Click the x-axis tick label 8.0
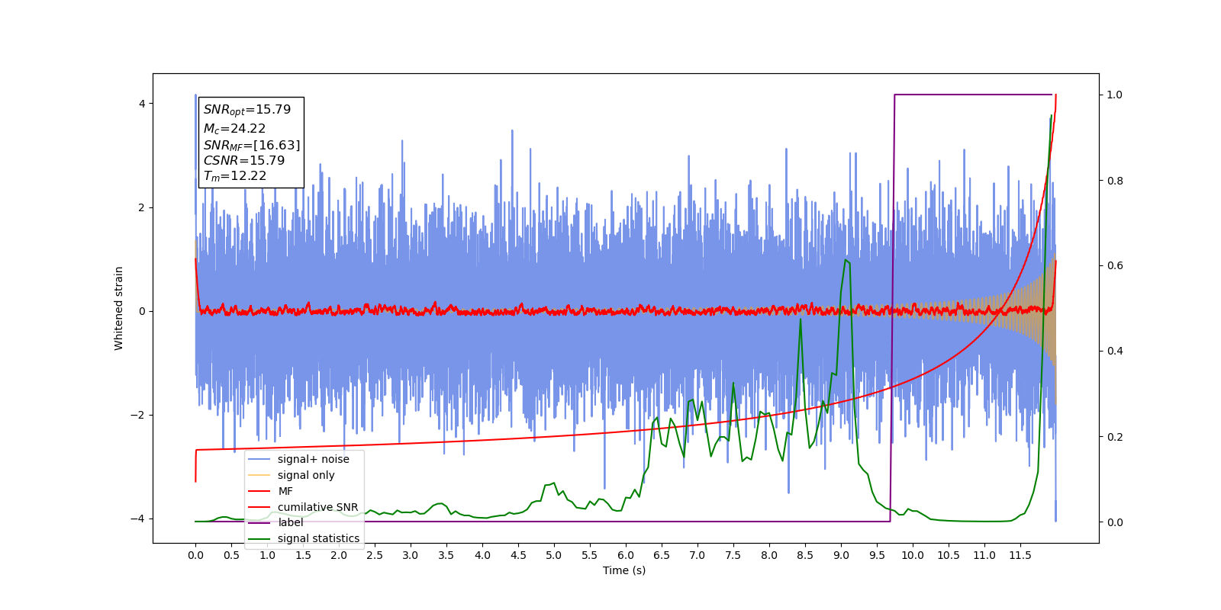 point(769,555)
